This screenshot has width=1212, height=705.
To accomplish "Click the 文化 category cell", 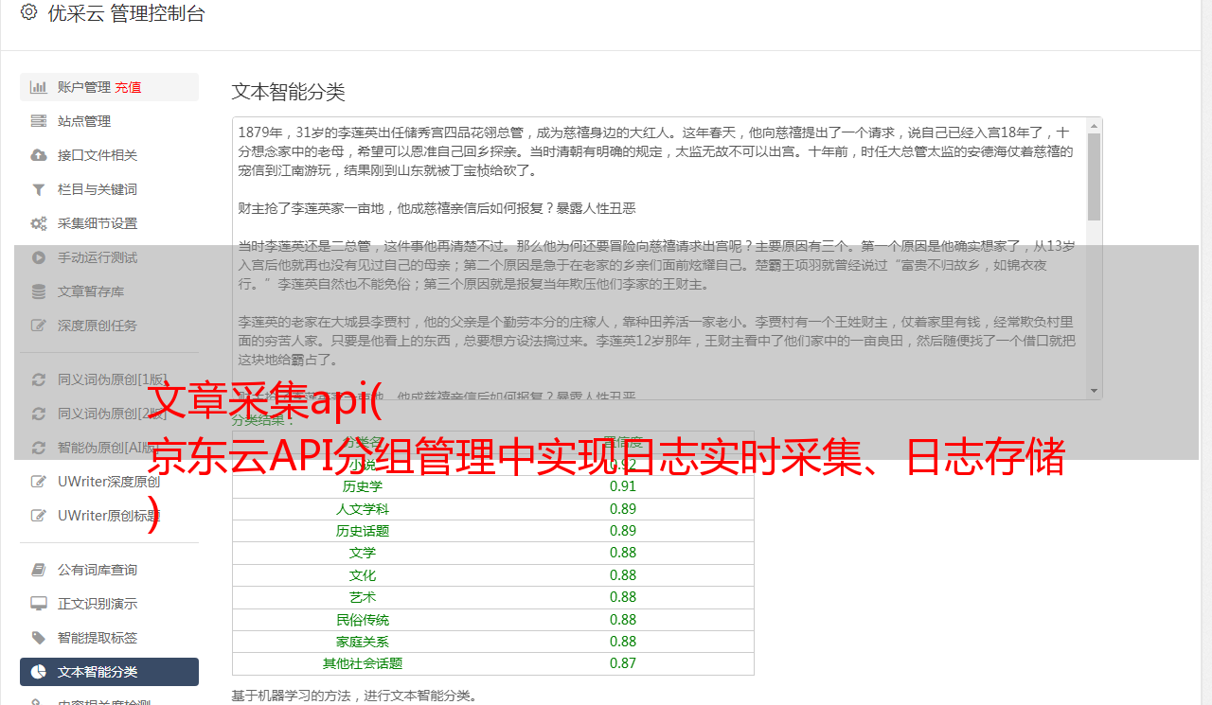I will [x=363, y=575].
